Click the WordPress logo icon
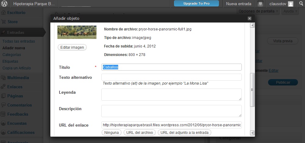 pos(4,4)
